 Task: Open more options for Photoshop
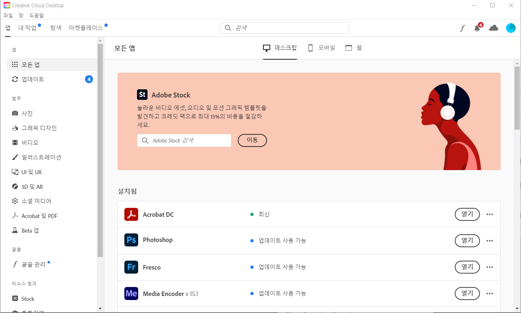tap(490, 241)
